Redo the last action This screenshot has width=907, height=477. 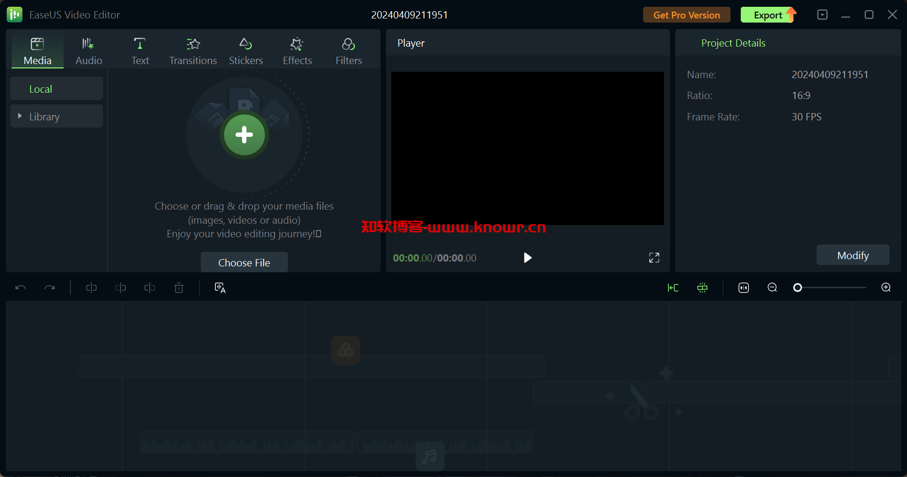[x=50, y=288]
